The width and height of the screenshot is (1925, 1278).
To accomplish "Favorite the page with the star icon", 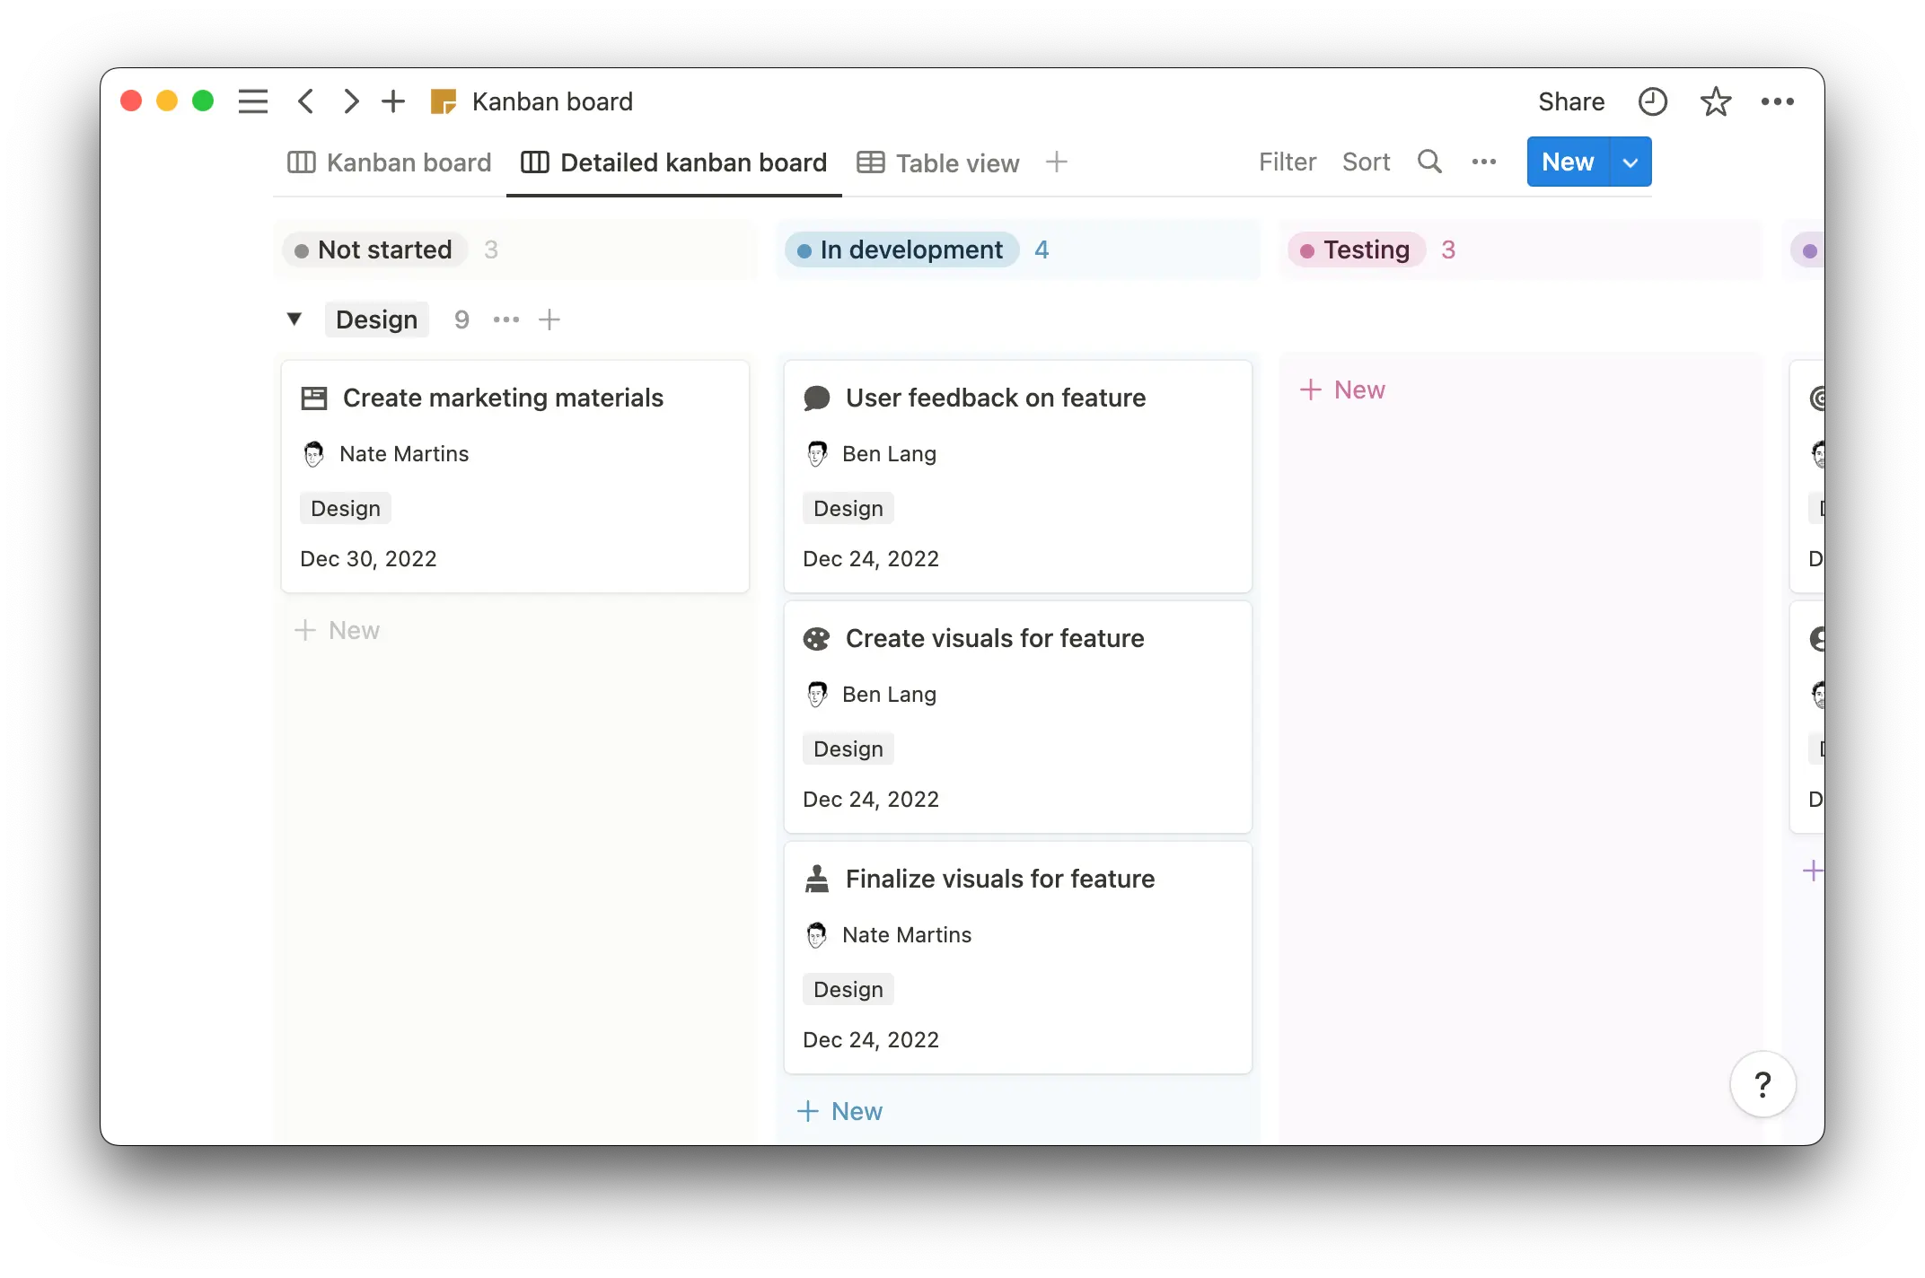I will [x=1716, y=101].
